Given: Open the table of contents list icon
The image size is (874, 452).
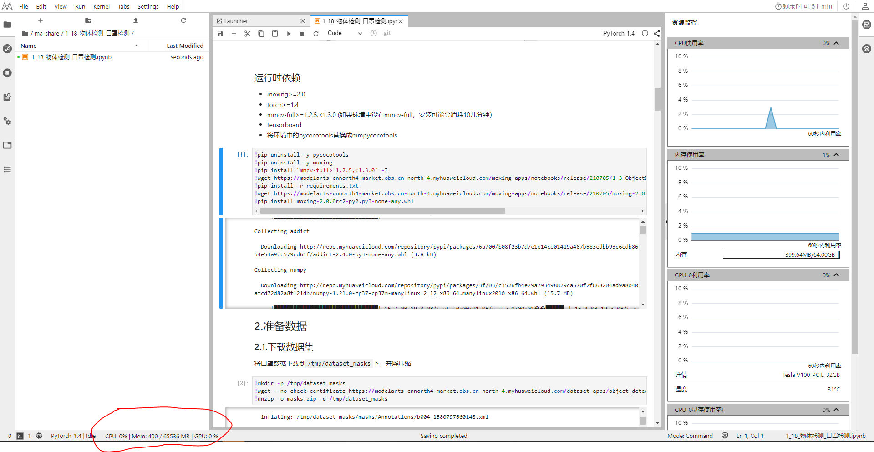Looking at the screenshot, I should coord(7,169).
